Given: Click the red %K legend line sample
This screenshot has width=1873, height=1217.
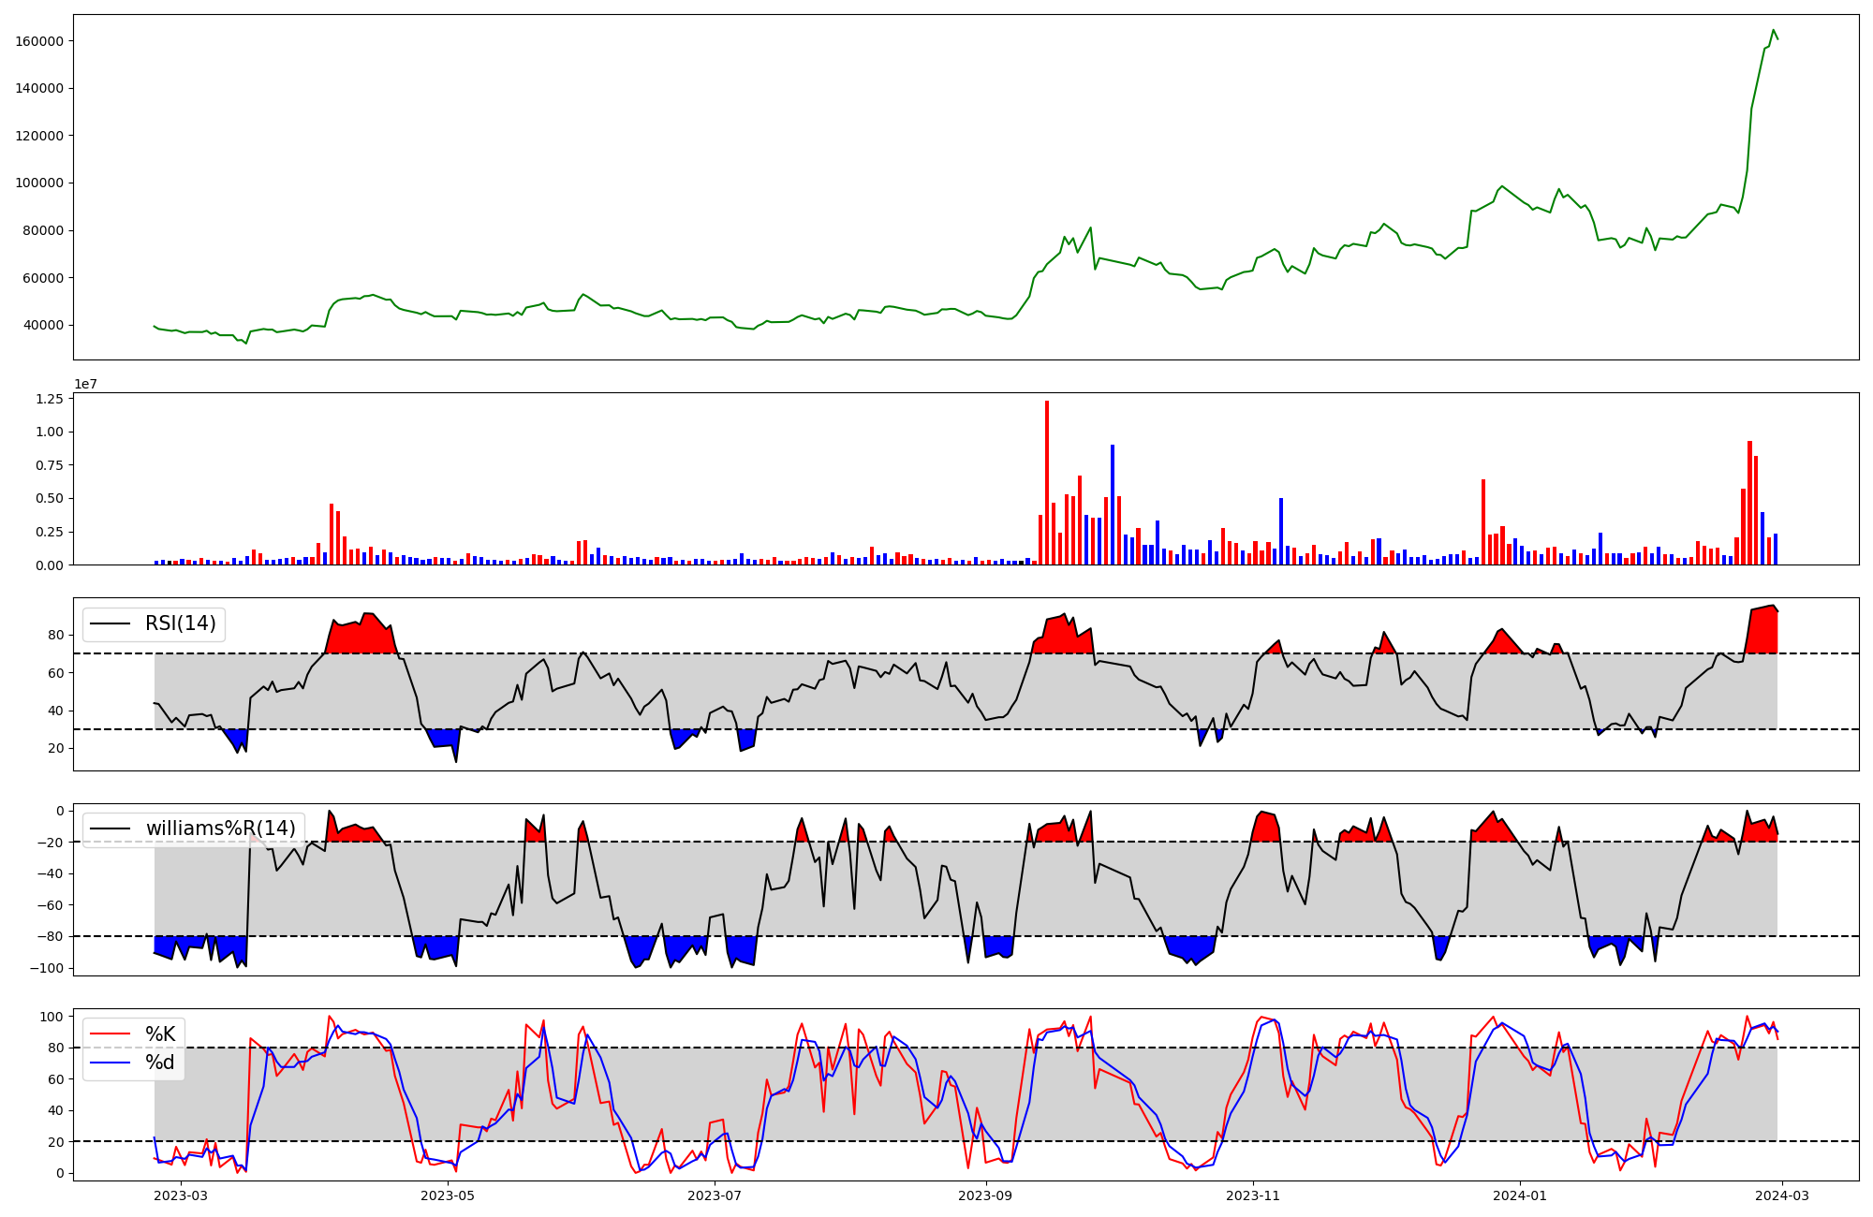Looking at the screenshot, I should 111,1034.
